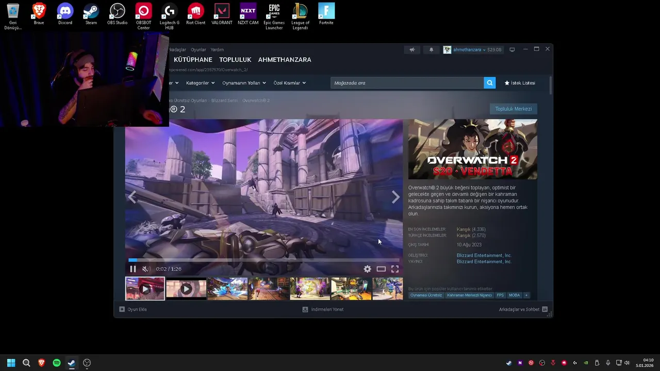Open the Blizzard Serisi breadcrumb link
This screenshot has width=660, height=371.
[x=224, y=100]
